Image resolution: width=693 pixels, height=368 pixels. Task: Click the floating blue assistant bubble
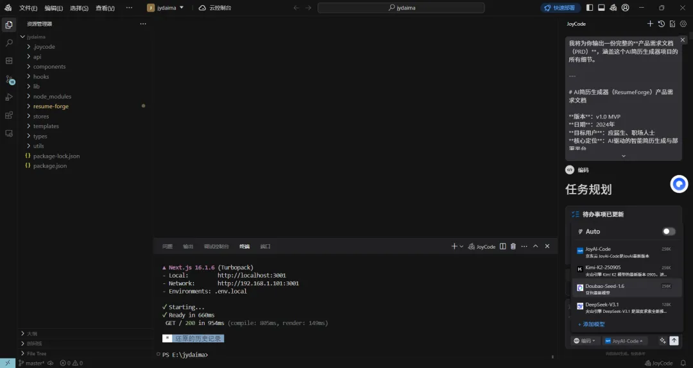[x=679, y=184]
